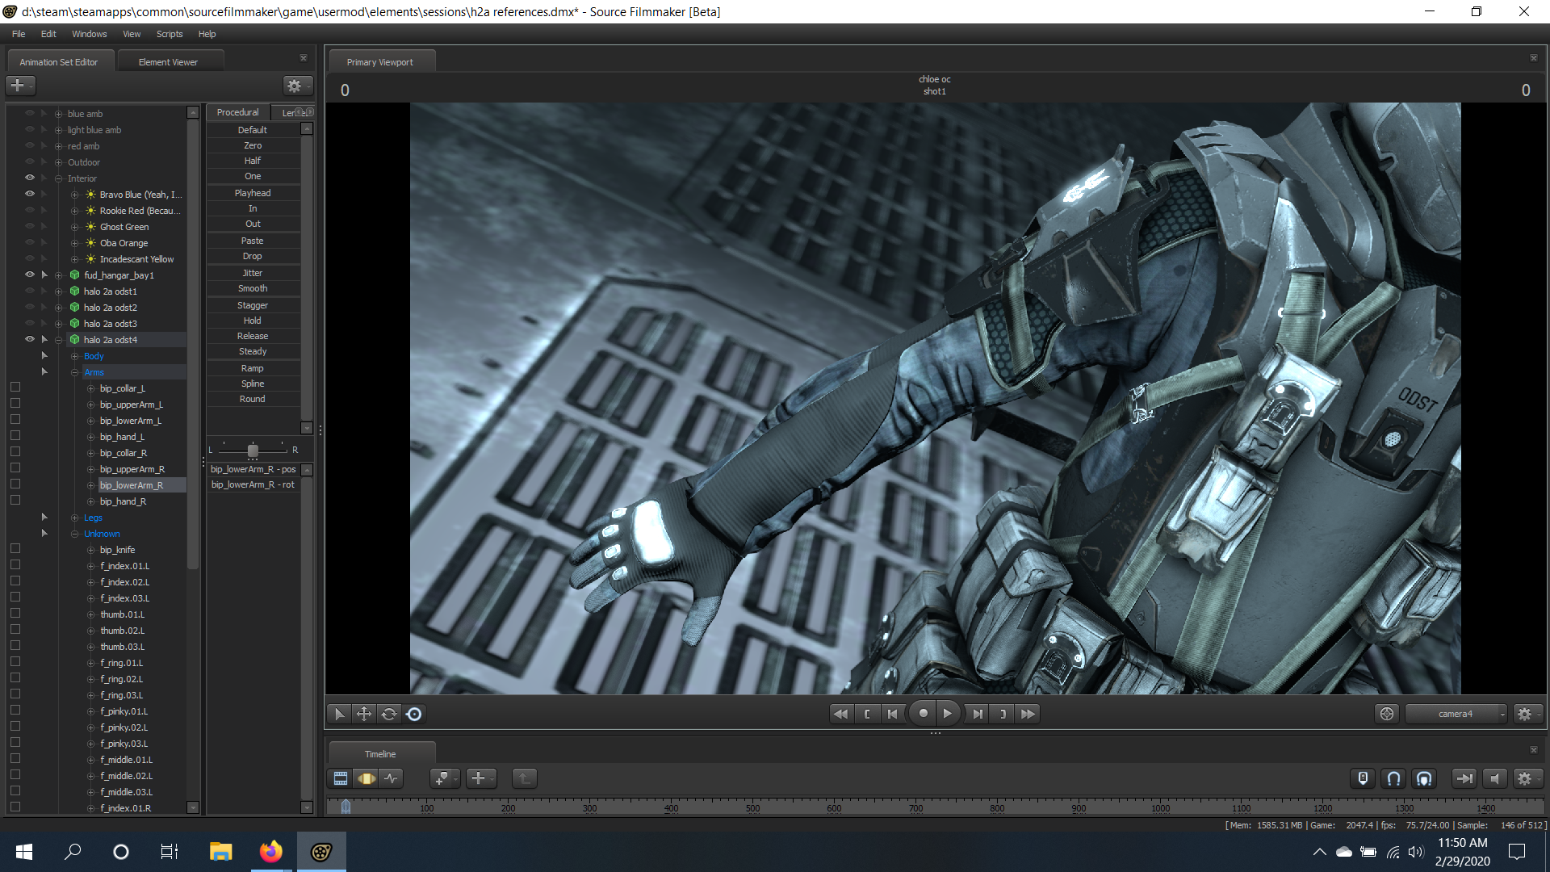This screenshot has width=1550, height=872.
Task: Tick checkbox beside bip_knife
Action: pyautogui.click(x=15, y=549)
